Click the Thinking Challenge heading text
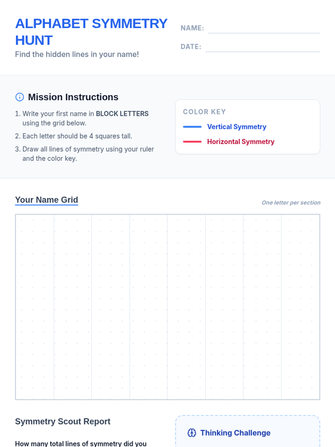 coord(235,433)
